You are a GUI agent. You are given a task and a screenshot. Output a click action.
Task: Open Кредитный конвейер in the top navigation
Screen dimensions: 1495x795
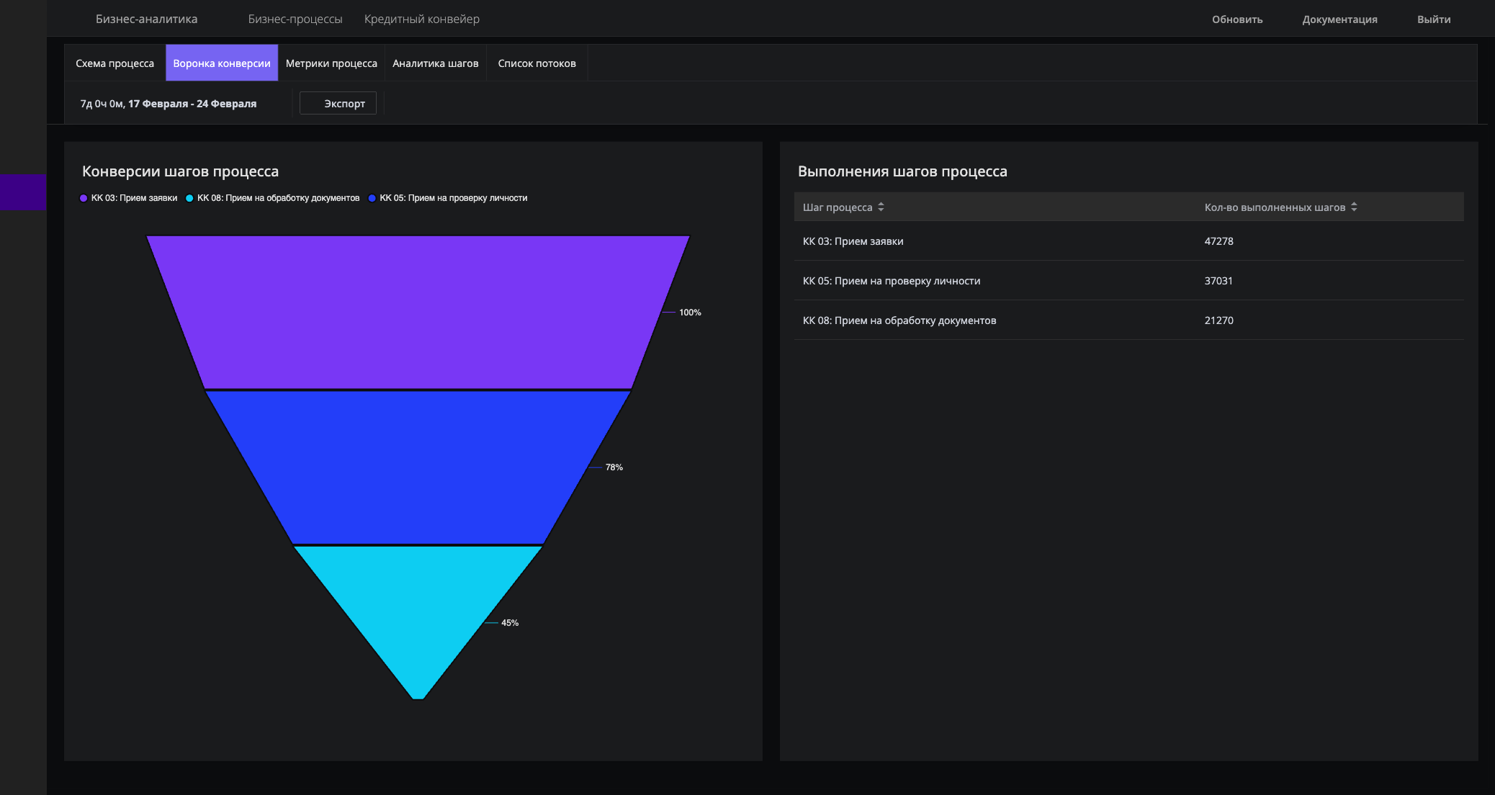(422, 19)
